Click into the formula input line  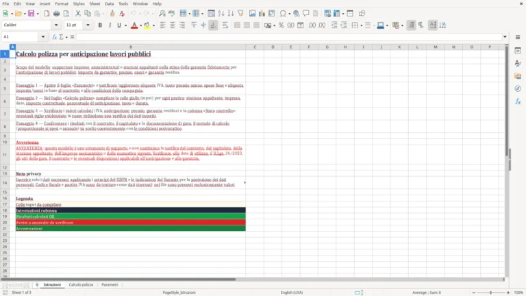tap(288, 37)
